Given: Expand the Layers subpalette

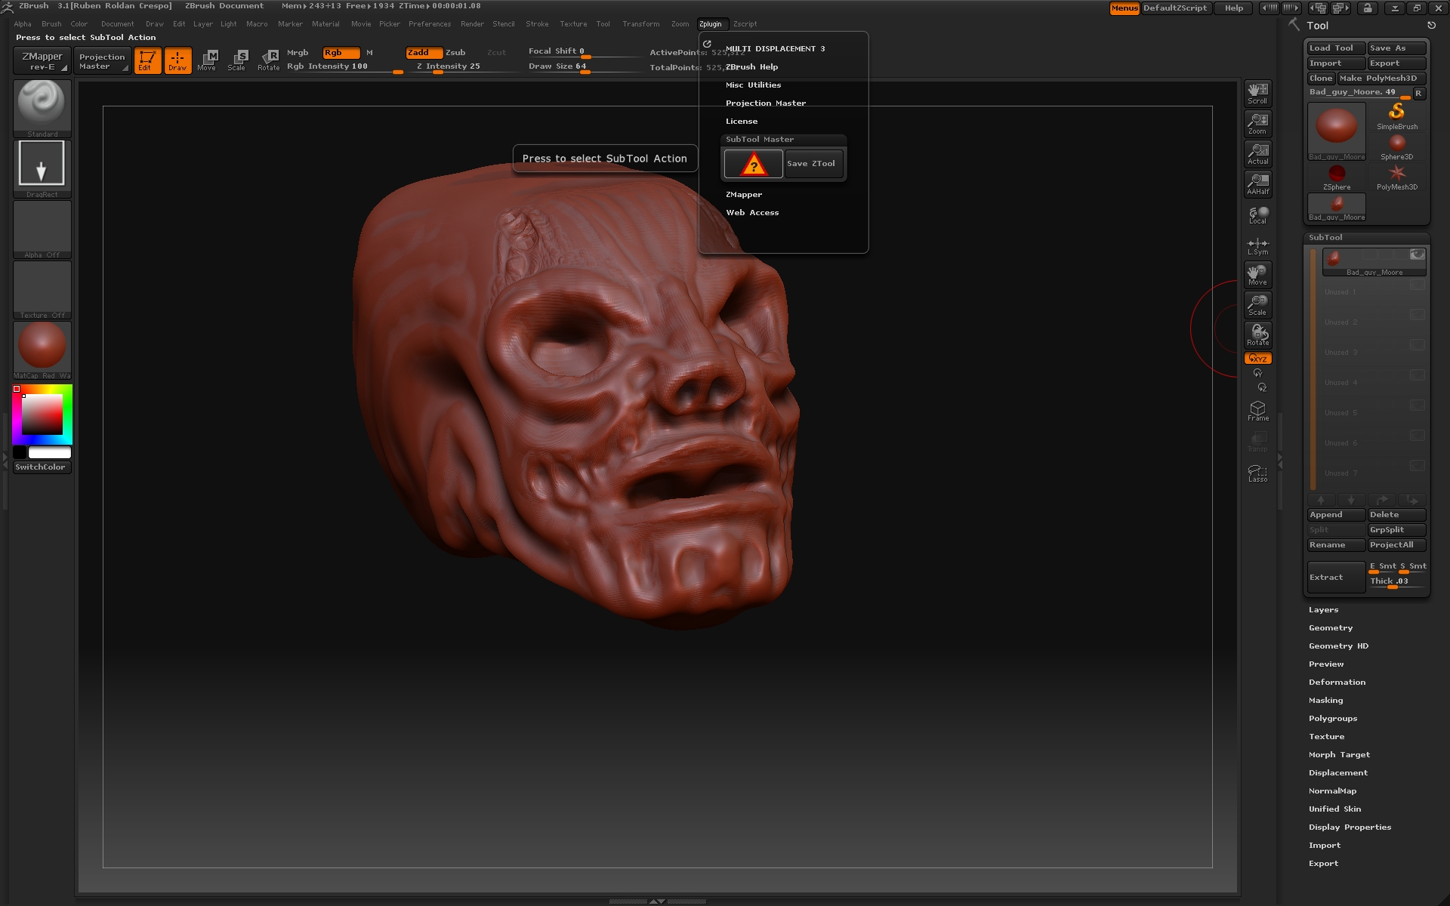Looking at the screenshot, I should [x=1323, y=610].
